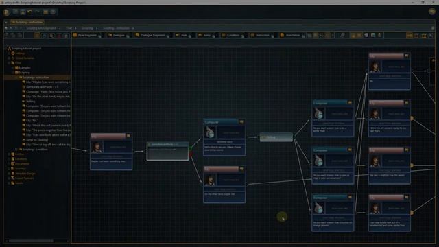
Task: Select the GameState.skillPoints instruction tree item
Action: coord(42,87)
